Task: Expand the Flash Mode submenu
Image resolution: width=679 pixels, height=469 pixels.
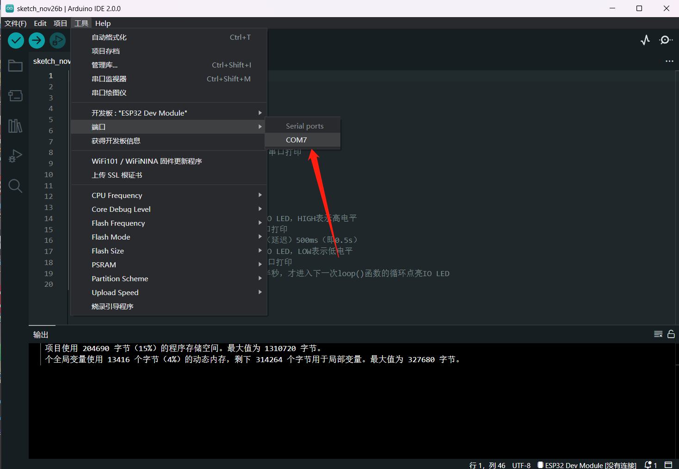Action: tap(169, 237)
